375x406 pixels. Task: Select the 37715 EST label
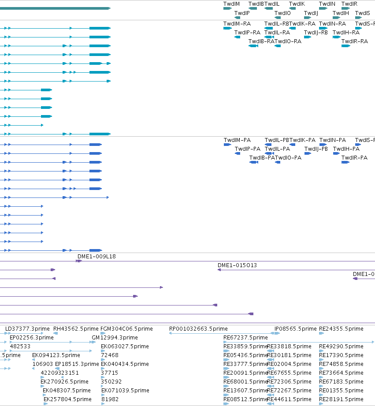110,372
